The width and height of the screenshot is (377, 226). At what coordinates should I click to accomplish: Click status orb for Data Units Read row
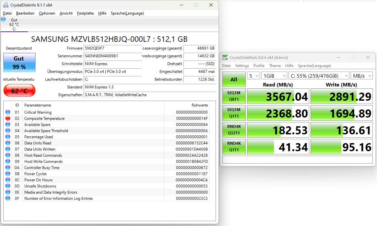click(x=8, y=143)
